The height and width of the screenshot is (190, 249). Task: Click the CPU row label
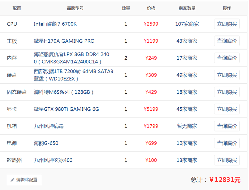click(12, 24)
